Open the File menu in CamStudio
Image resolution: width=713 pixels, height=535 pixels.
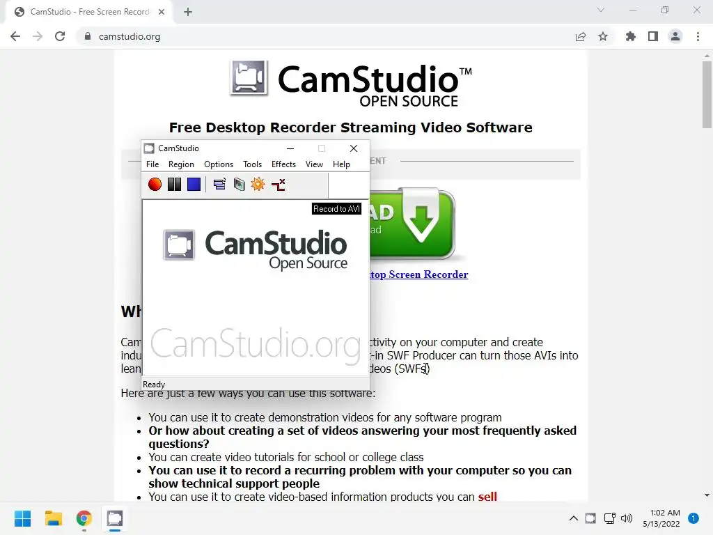(x=152, y=164)
